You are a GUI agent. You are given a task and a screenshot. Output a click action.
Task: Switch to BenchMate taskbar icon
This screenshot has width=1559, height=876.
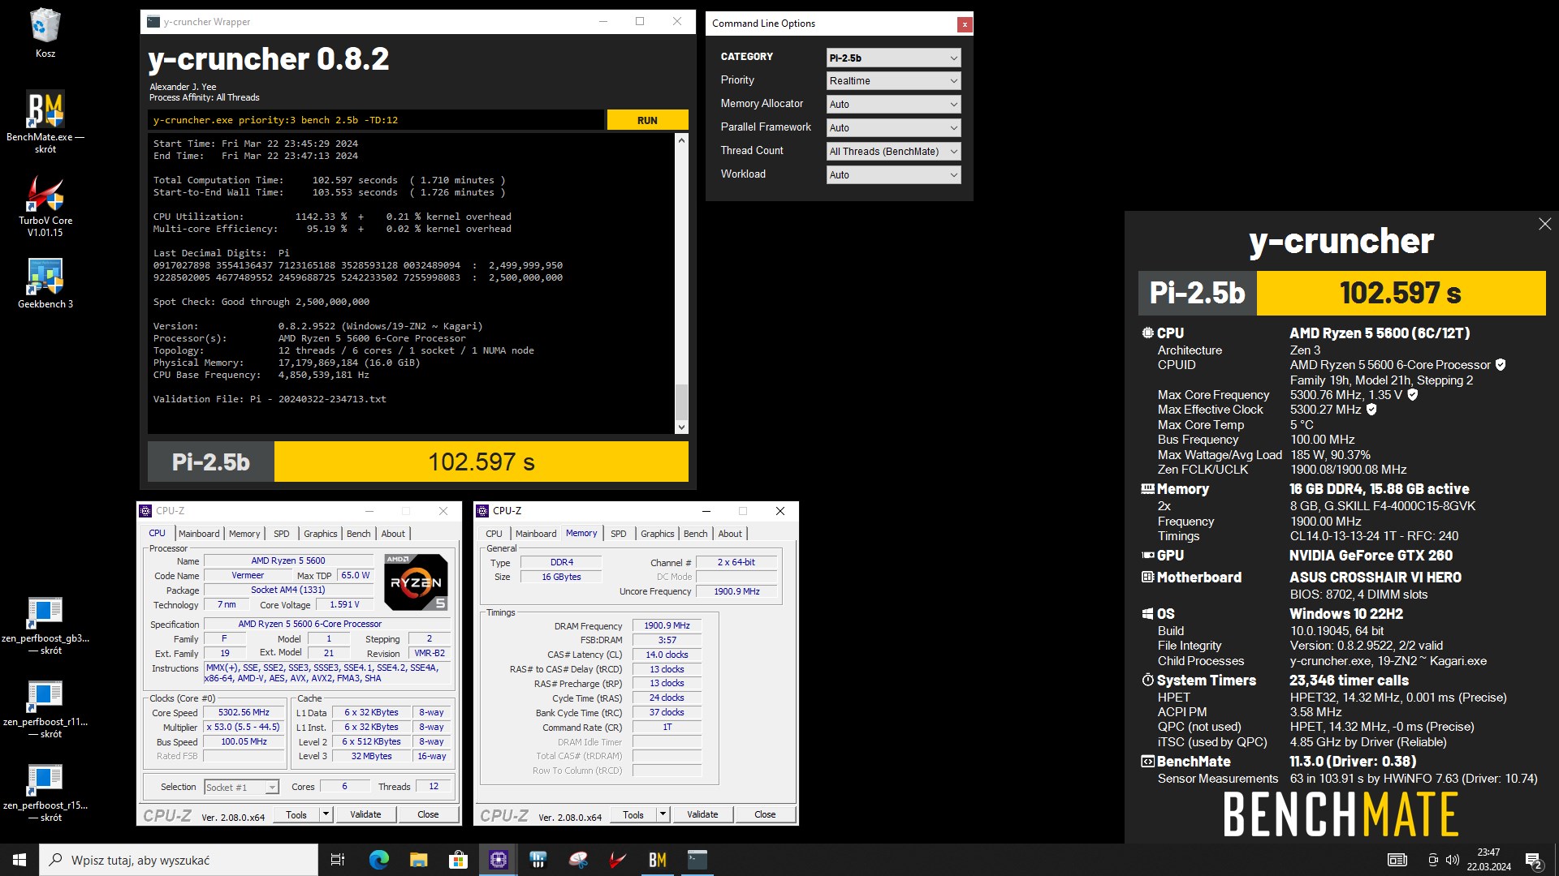[x=658, y=860]
